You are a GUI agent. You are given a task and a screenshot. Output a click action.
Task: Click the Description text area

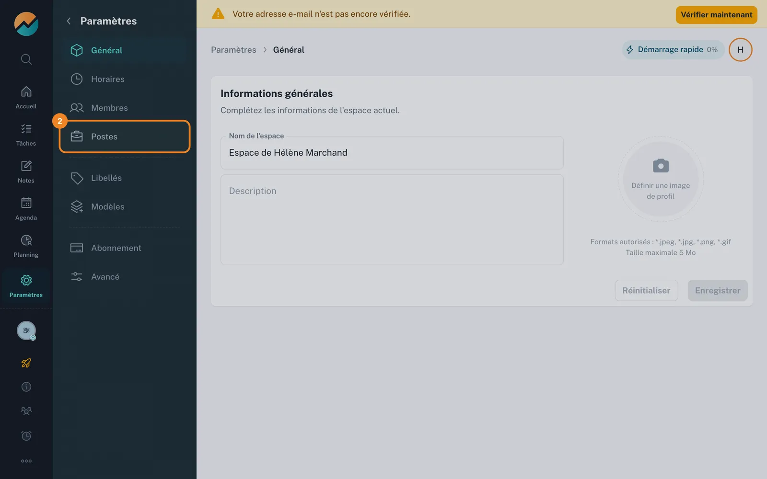pos(392,220)
